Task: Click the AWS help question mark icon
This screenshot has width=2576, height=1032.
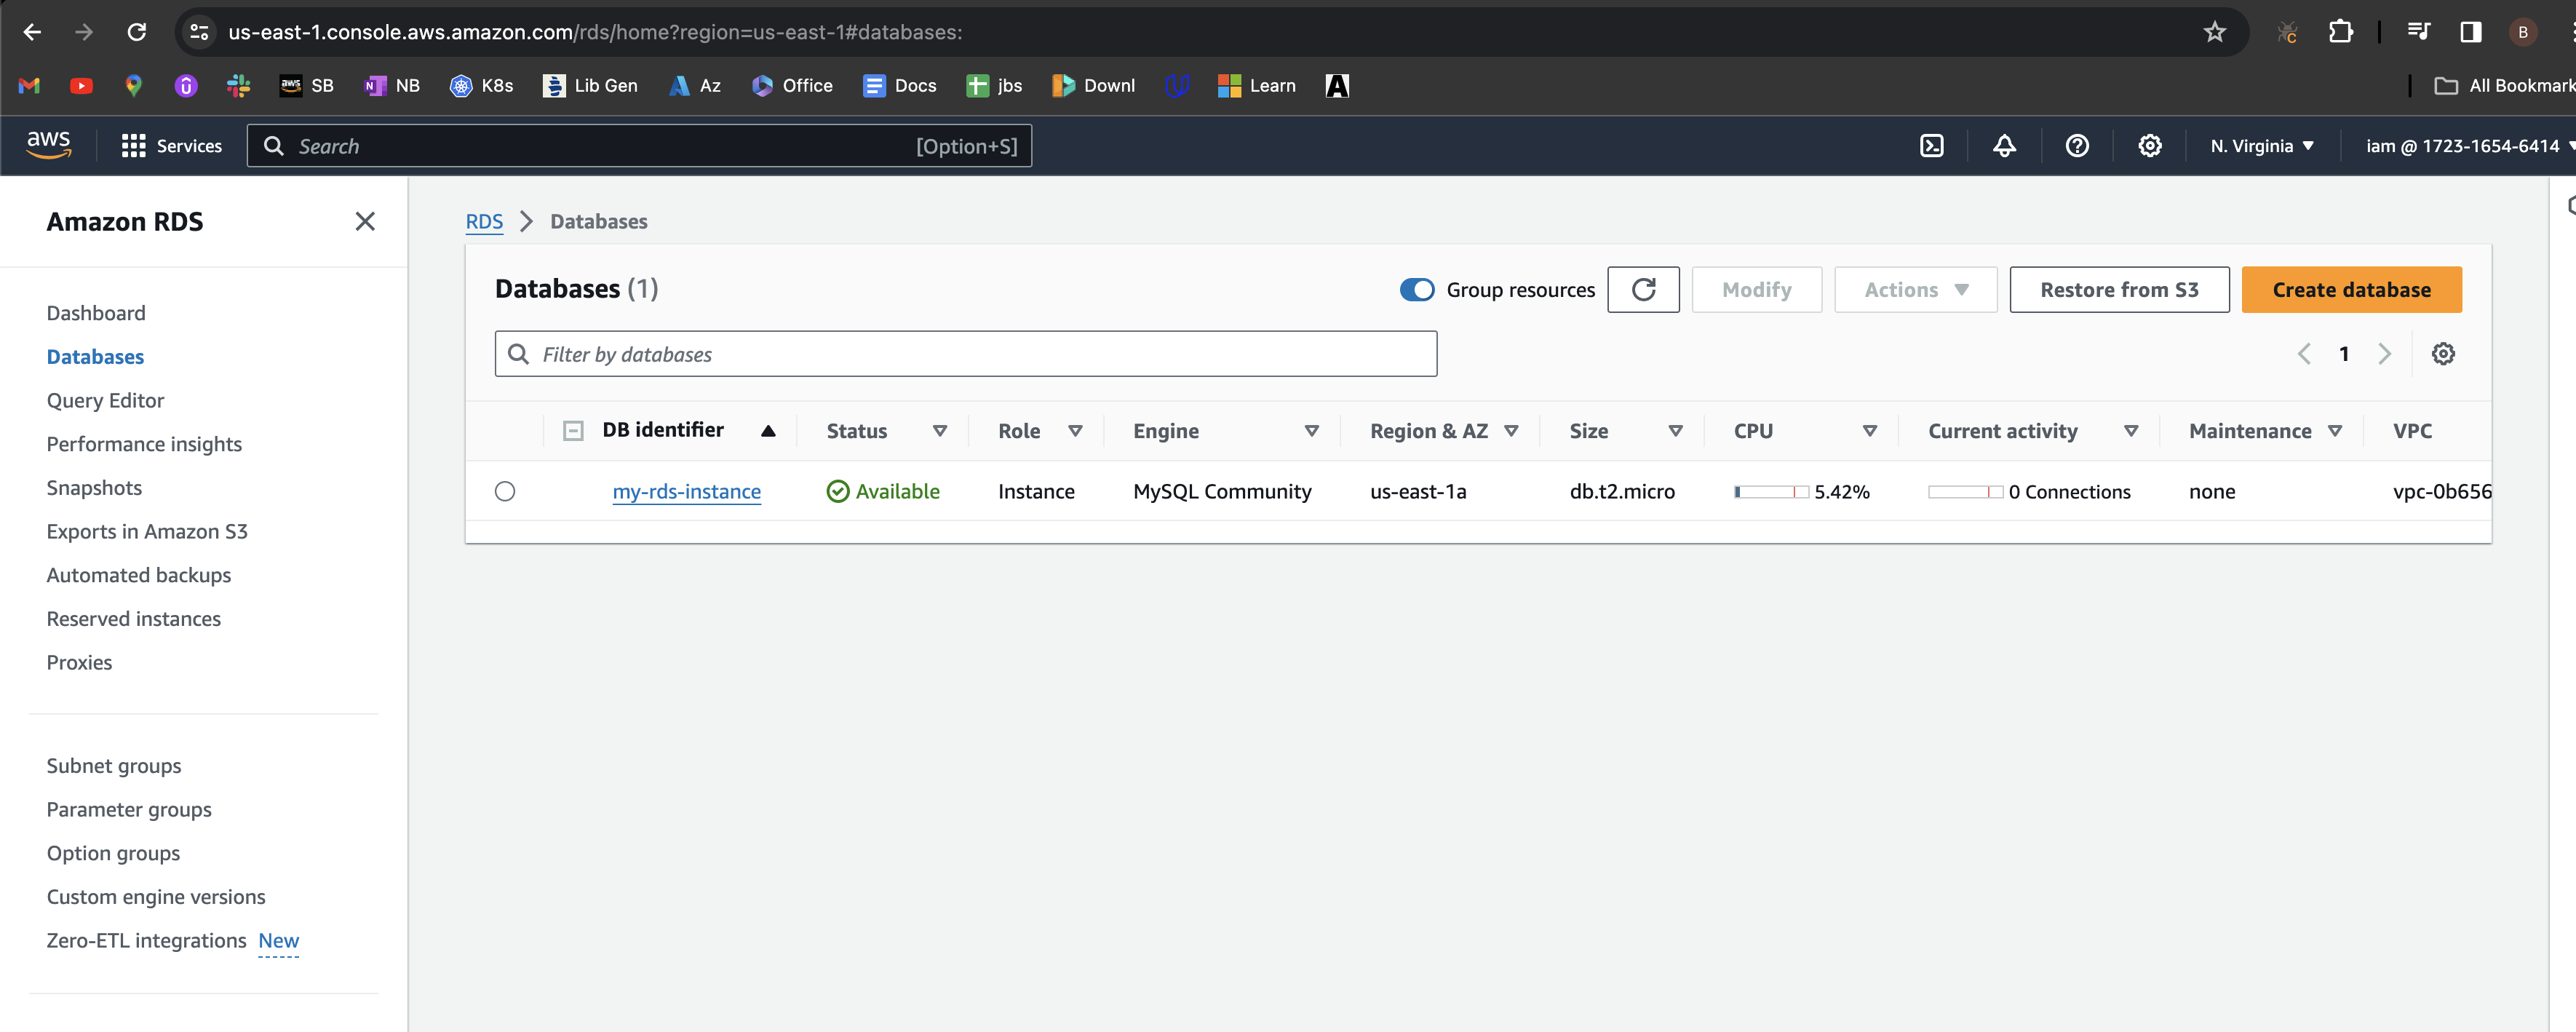Action: (x=2077, y=146)
